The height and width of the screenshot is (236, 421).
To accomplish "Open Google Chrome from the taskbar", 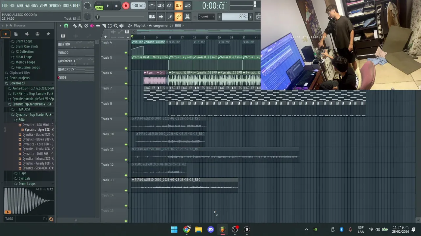I will 186,229.
